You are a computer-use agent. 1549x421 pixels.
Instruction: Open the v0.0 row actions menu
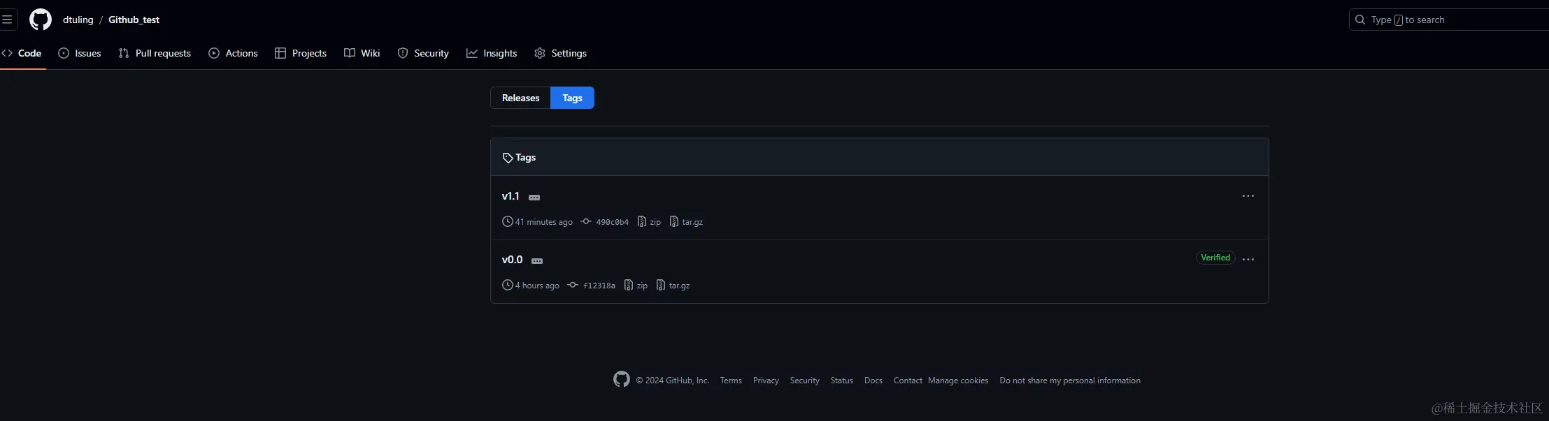(1248, 259)
